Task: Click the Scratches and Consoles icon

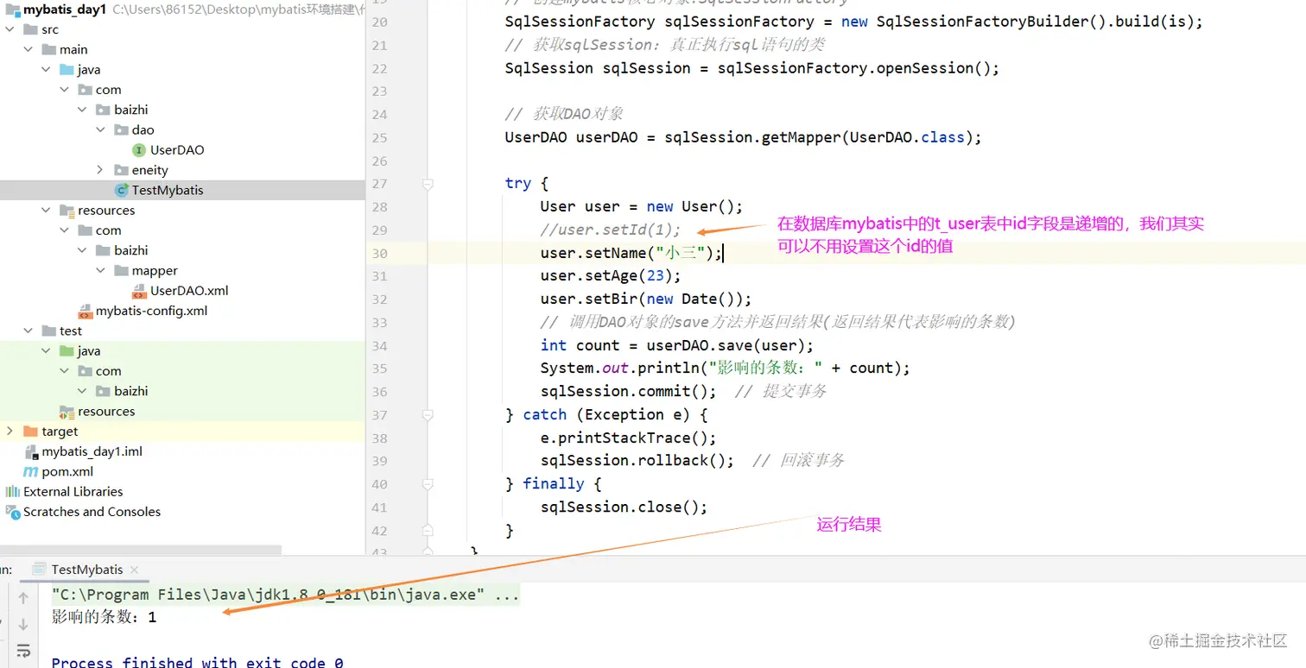Action: [13, 512]
